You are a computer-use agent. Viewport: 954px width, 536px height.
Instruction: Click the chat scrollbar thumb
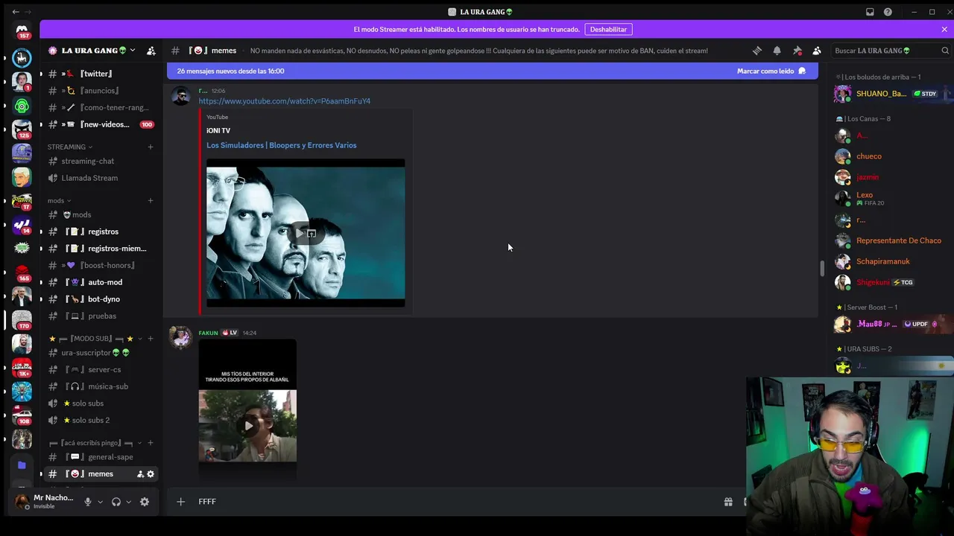point(822,269)
